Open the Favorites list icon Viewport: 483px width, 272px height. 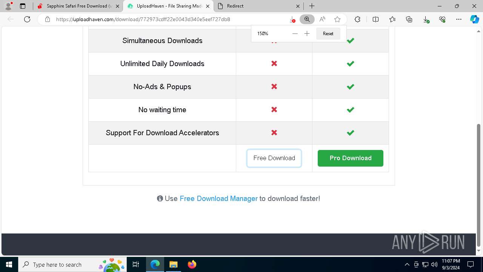pos(392,19)
